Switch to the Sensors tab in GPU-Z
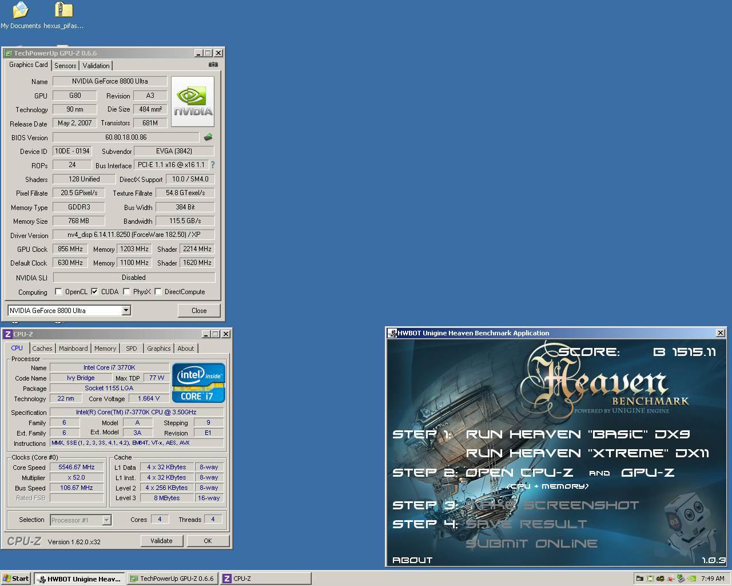Screen dimensions: 732x586 65,66
